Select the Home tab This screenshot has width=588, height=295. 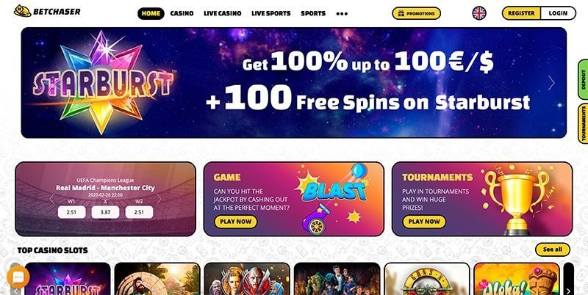[151, 13]
